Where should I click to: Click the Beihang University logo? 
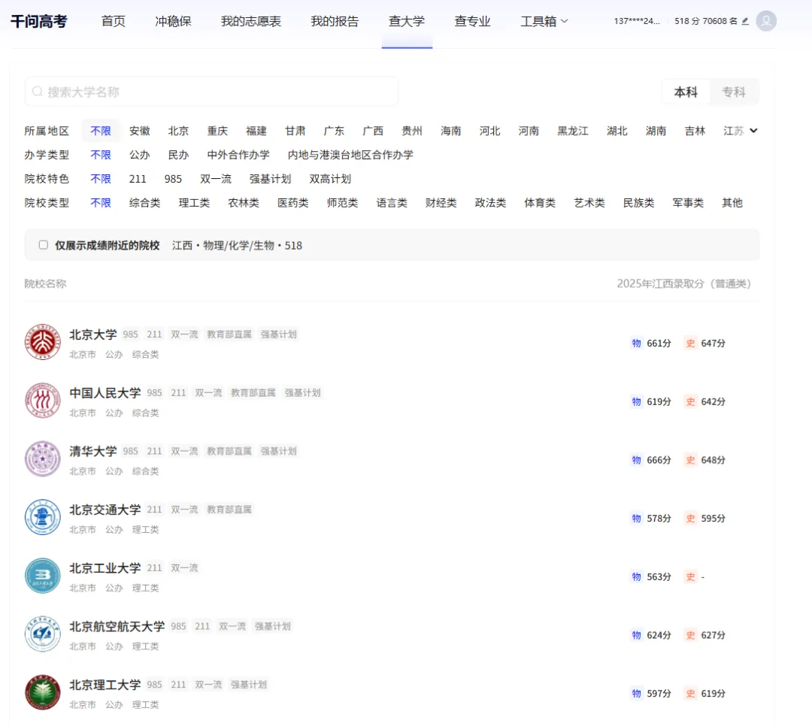point(43,634)
